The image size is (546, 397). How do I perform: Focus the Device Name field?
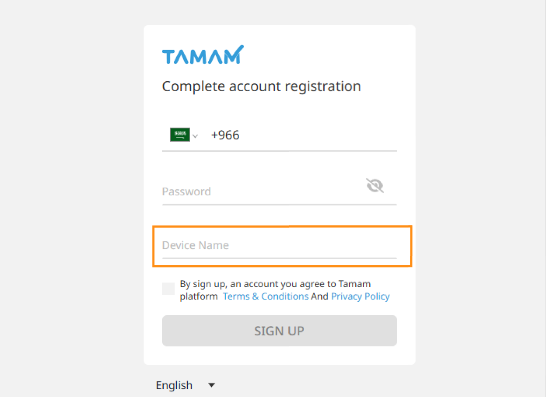coord(279,245)
